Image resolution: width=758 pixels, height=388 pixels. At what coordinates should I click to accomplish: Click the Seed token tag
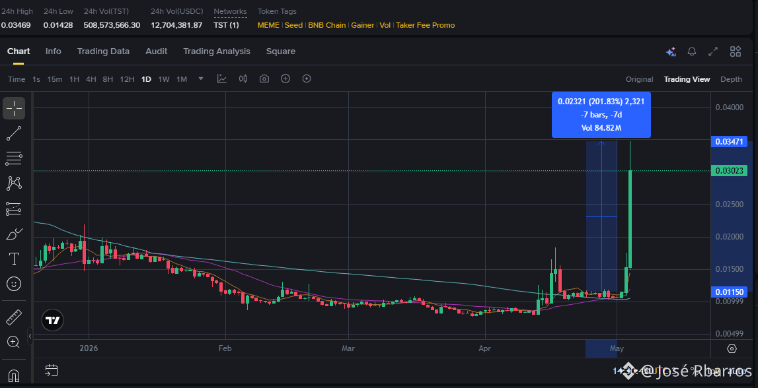293,25
